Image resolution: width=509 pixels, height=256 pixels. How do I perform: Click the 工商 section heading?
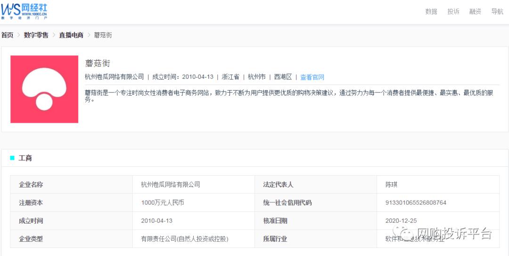25,158
